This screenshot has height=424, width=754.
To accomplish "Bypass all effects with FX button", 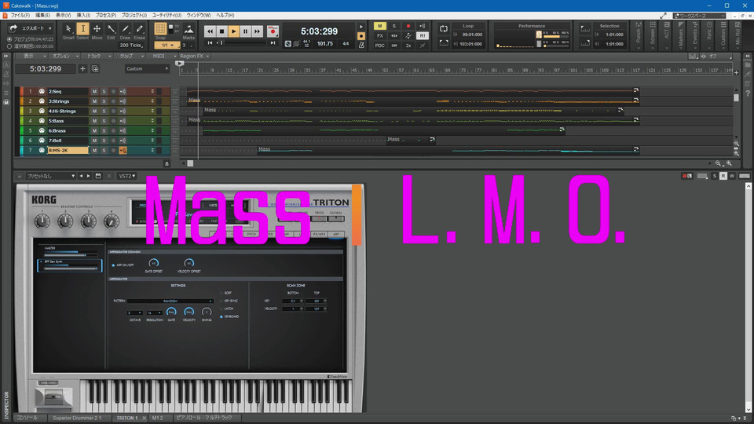I will 380,35.
